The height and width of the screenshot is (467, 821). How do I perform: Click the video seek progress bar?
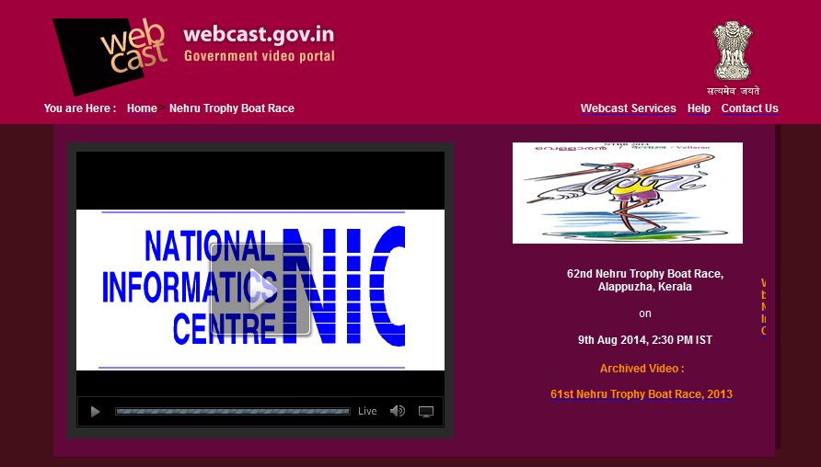(x=232, y=412)
